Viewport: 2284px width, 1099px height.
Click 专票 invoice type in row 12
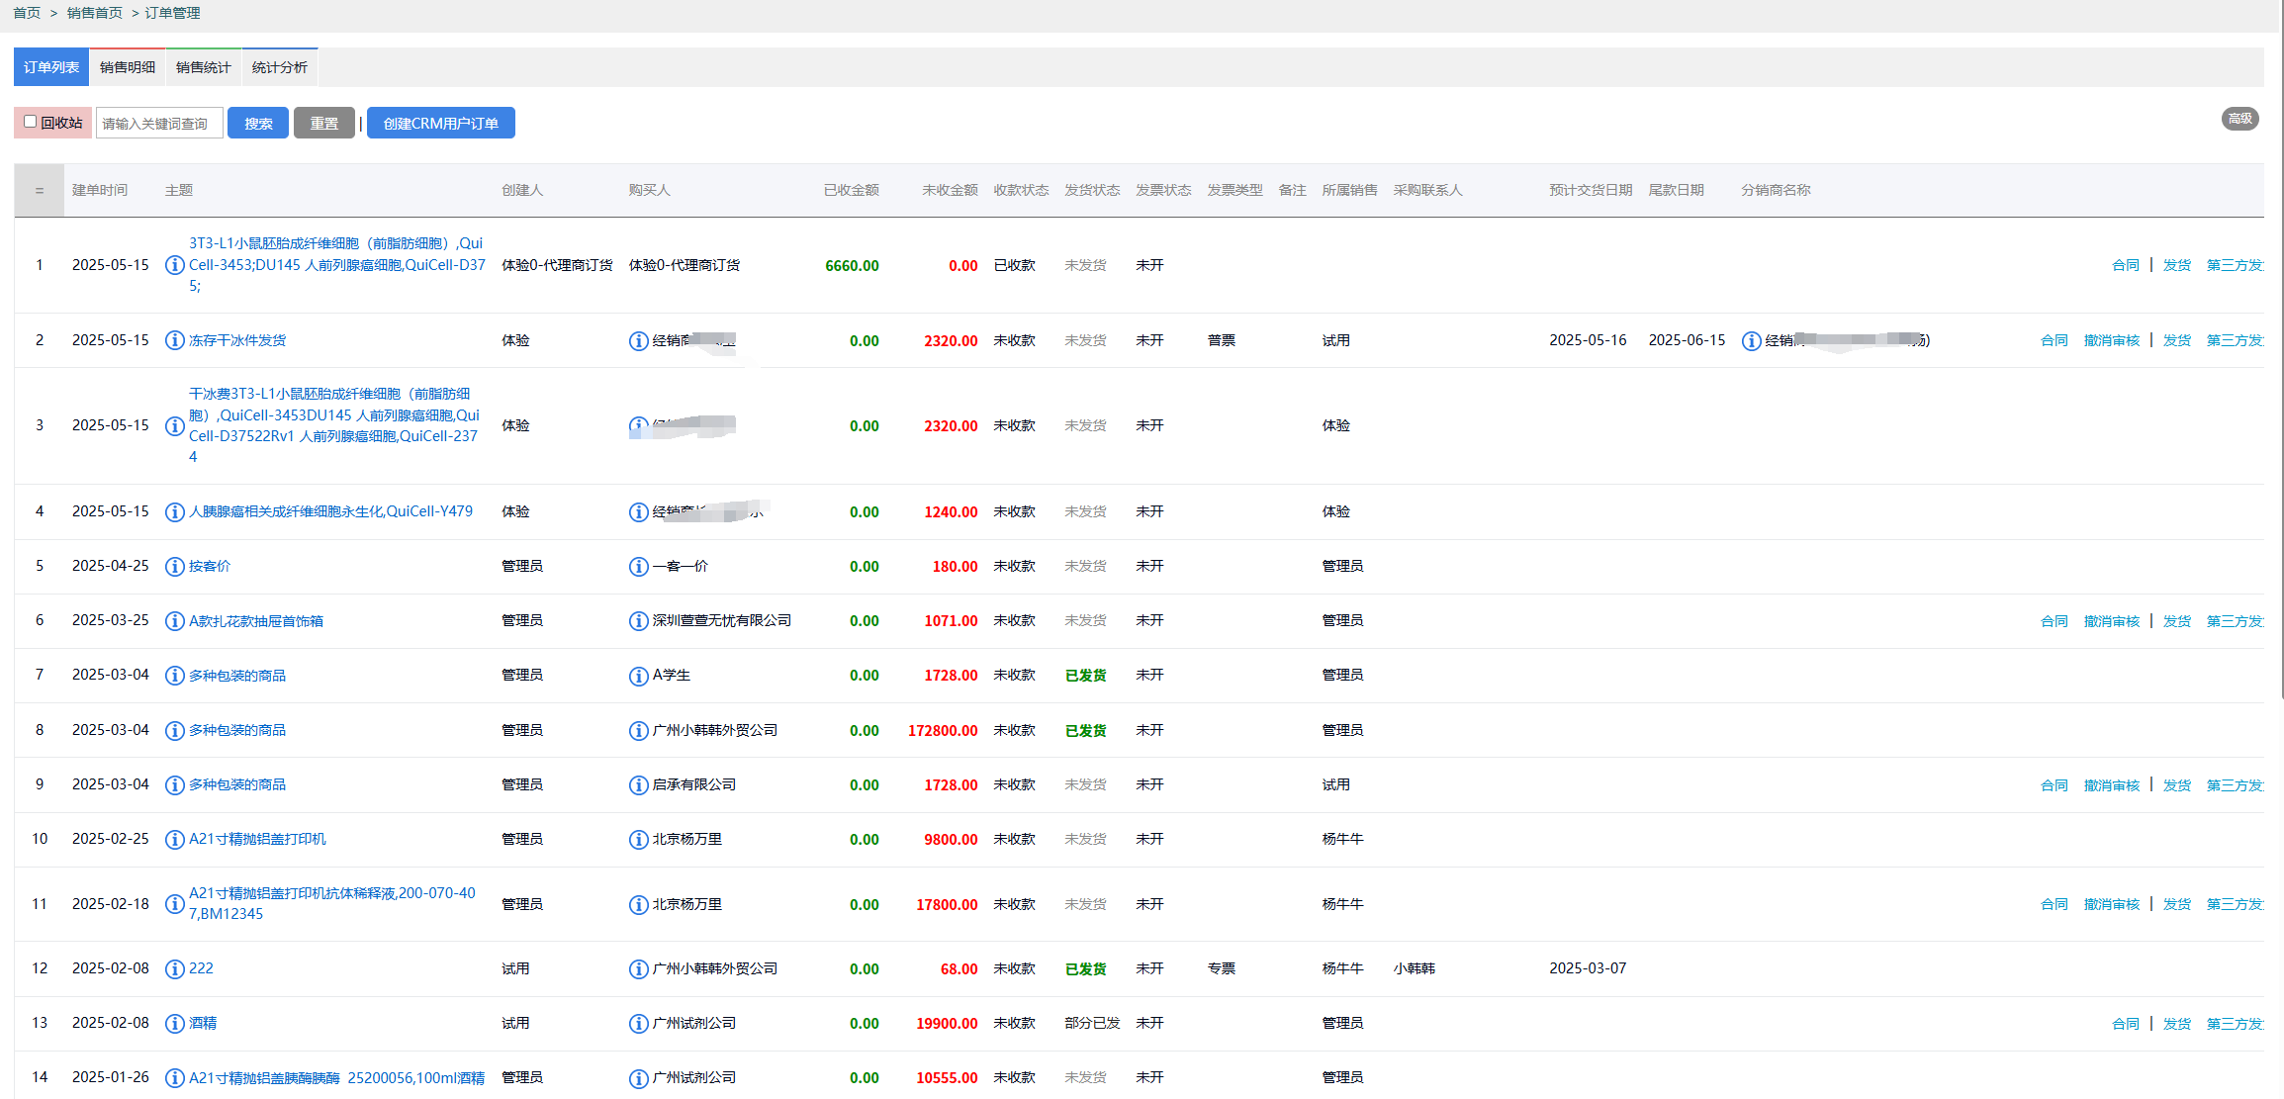1221,968
